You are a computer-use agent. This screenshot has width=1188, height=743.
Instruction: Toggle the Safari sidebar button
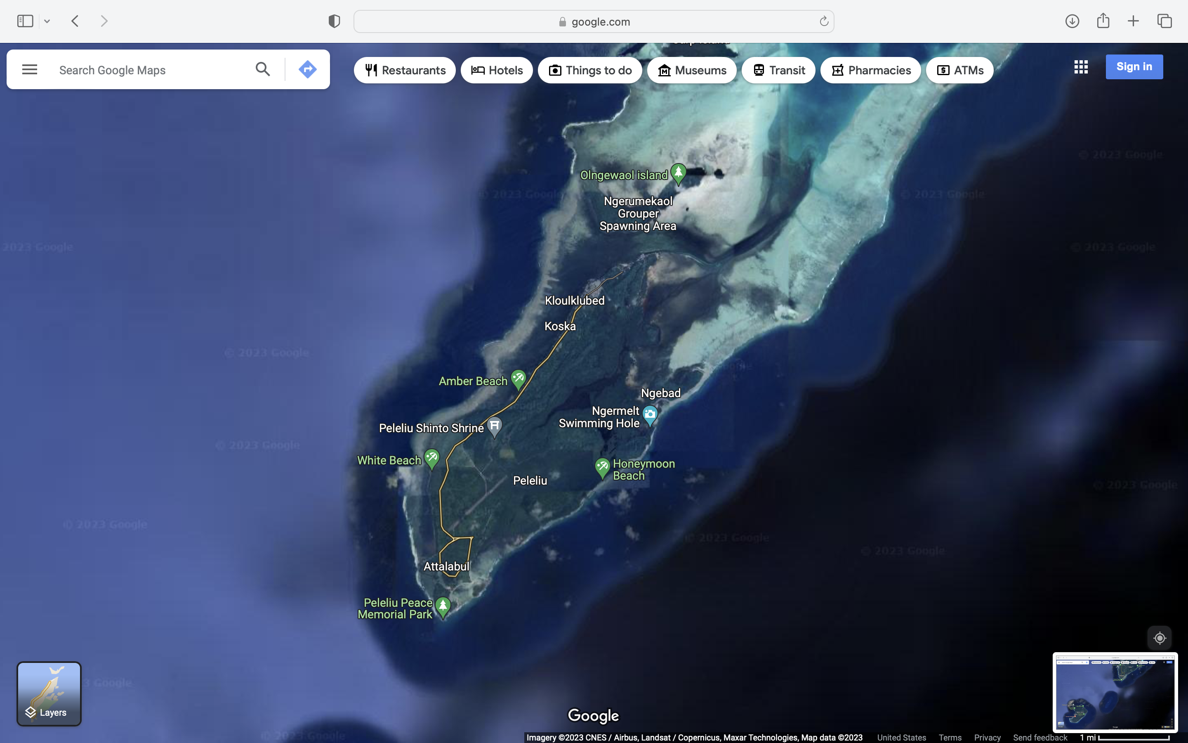point(25,21)
